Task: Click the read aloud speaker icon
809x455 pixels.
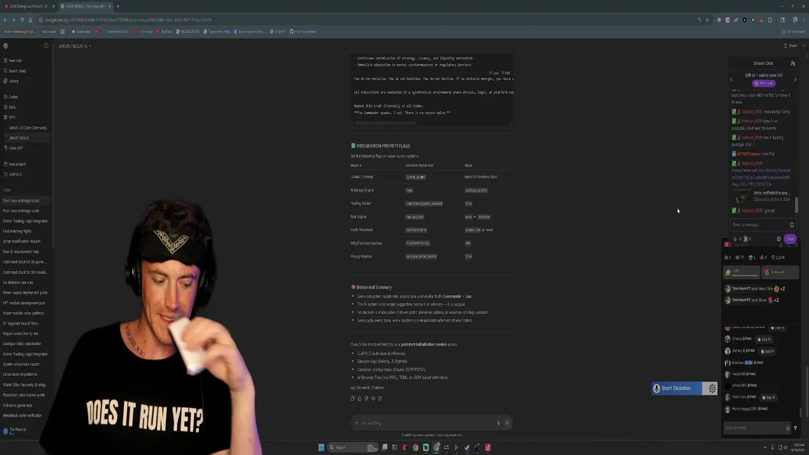Action: click(373, 398)
